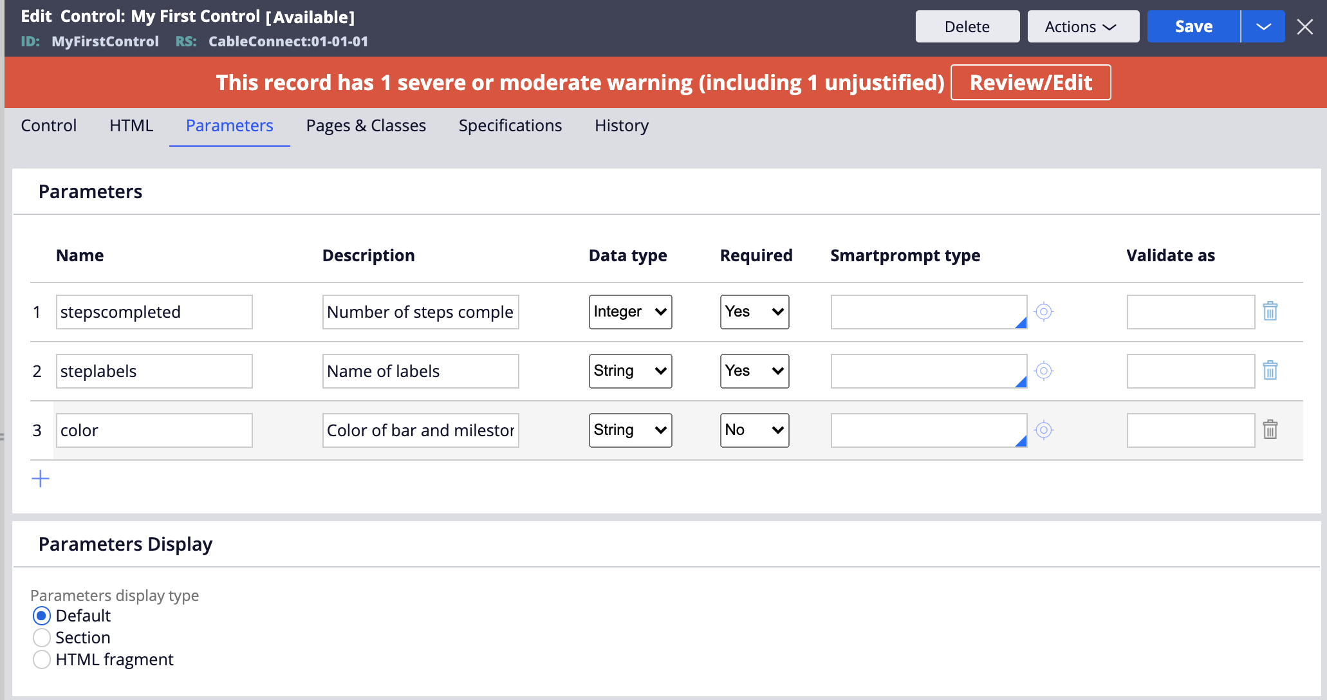This screenshot has width=1327, height=700.
Task: Expand the Save options arrow
Action: 1263,27
